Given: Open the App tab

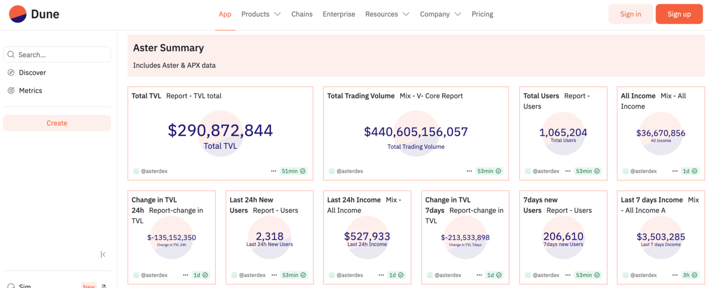Looking at the screenshot, I should [x=225, y=14].
